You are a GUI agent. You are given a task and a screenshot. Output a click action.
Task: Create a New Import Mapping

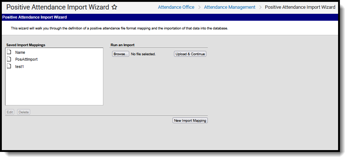(x=190, y=120)
